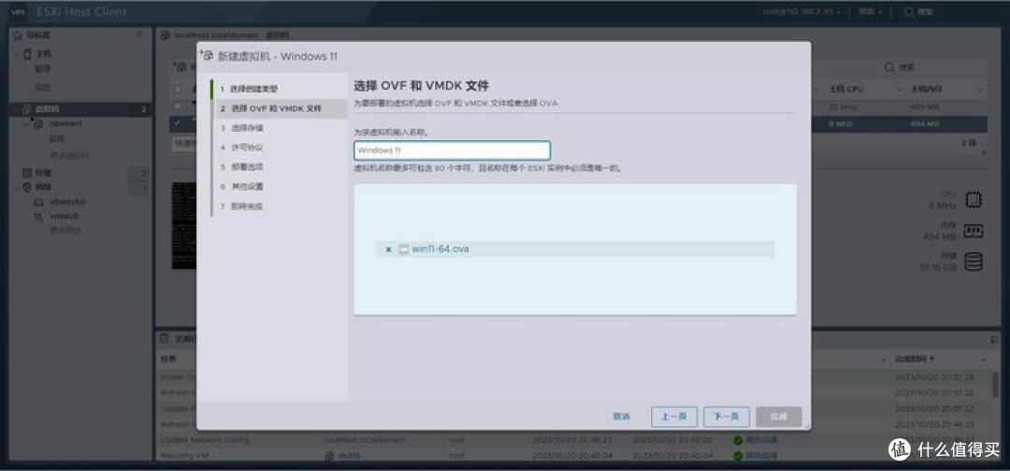Open 监控 under the host node

[x=42, y=86]
